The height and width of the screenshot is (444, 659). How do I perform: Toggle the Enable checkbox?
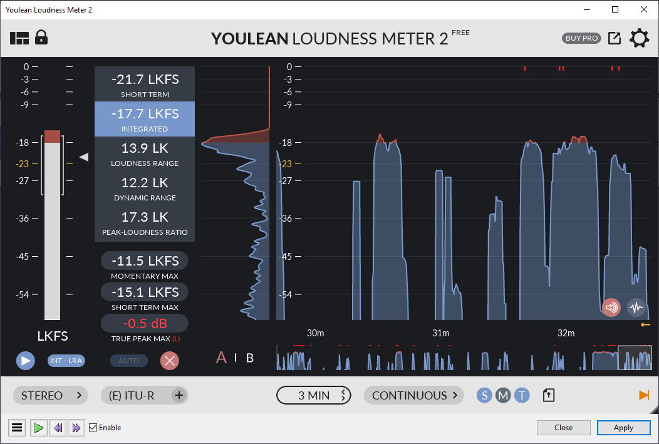[93, 428]
